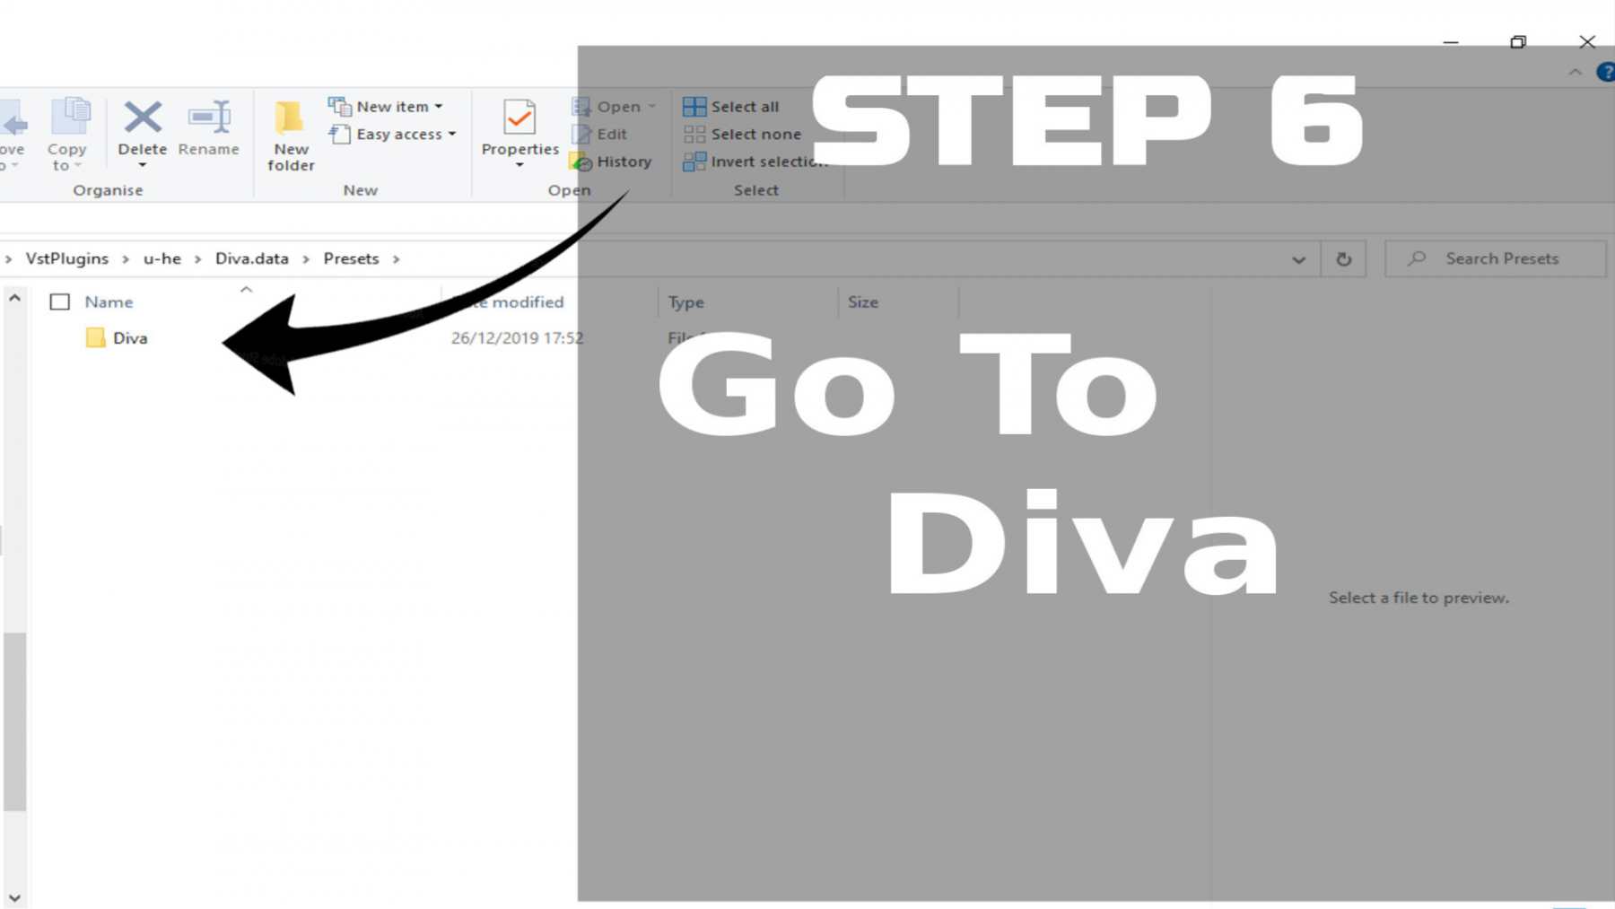Click the New item icon
This screenshot has height=909, width=1615.
pyautogui.click(x=339, y=106)
